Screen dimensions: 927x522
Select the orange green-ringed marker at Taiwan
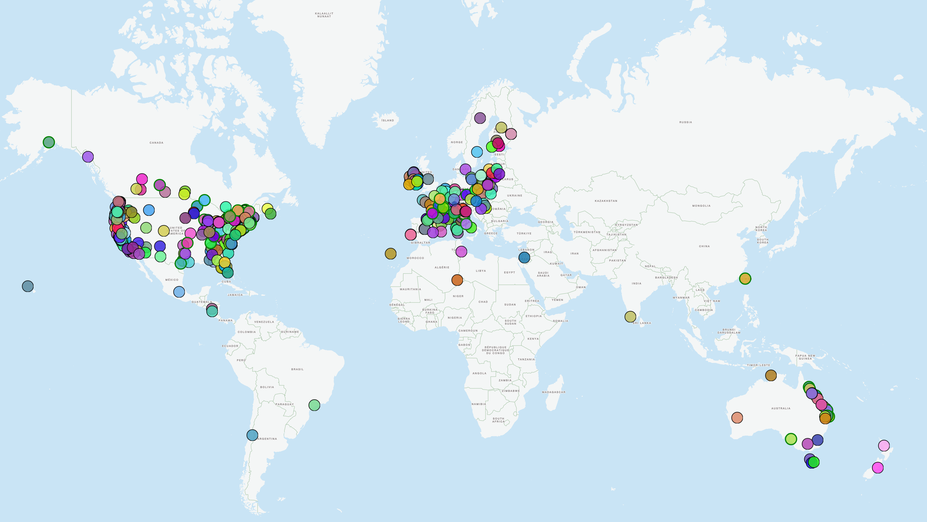point(745,278)
